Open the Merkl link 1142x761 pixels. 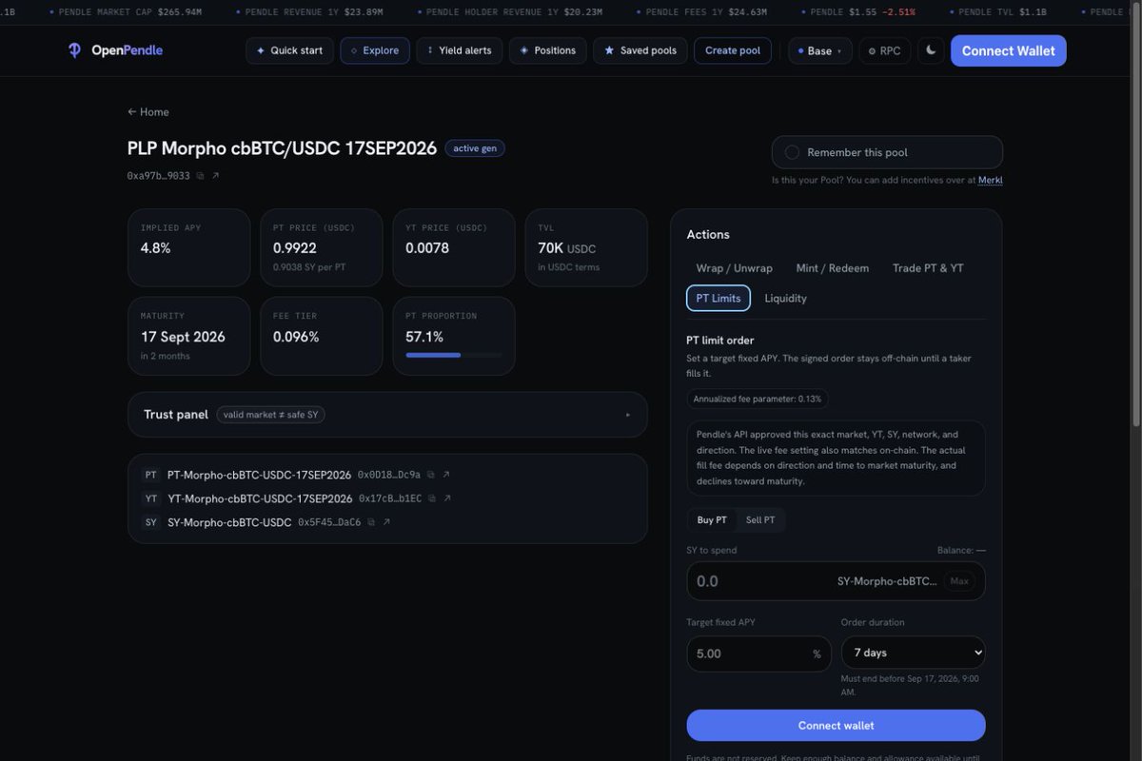pyautogui.click(x=991, y=180)
